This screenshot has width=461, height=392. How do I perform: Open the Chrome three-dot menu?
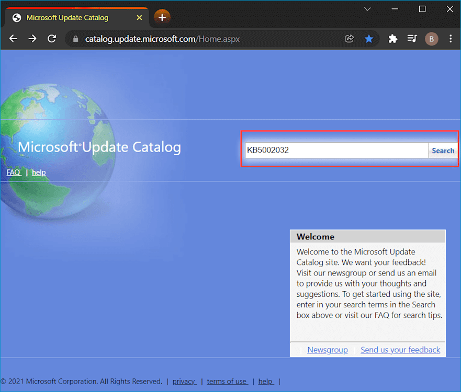pos(451,39)
